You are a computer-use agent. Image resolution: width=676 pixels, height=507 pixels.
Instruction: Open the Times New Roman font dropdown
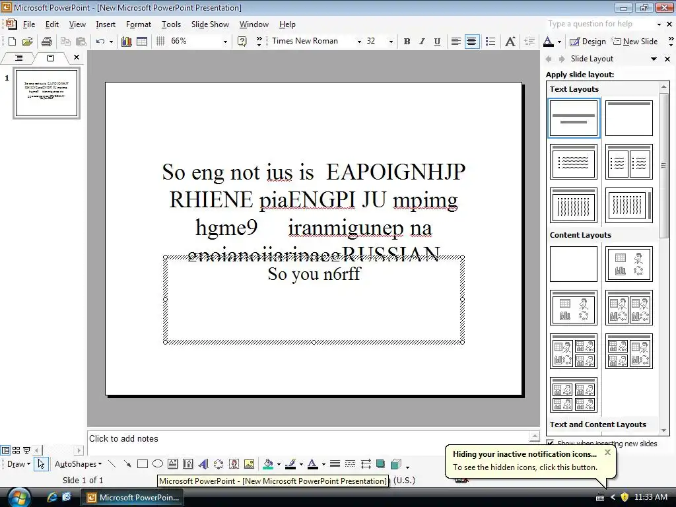tap(359, 42)
